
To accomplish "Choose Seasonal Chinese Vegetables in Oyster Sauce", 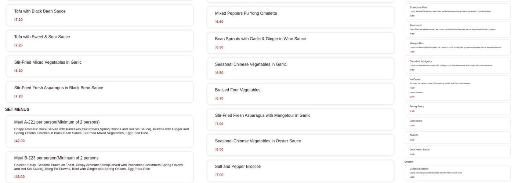I will click(300, 145).
